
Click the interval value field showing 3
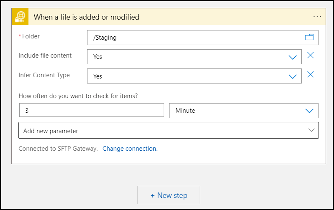[x=92, y=110]
